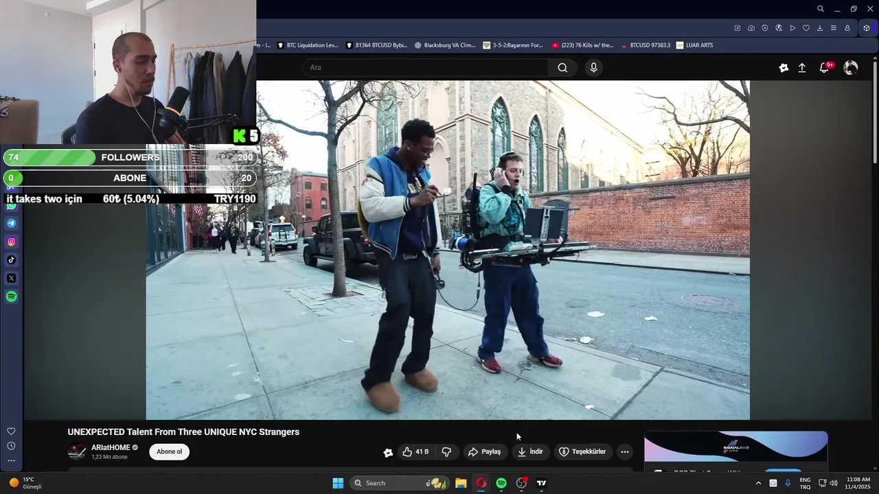Click the 'Teşekkürler' thanks button
Screen dimensions: 879x494
(x=582, y=451)
